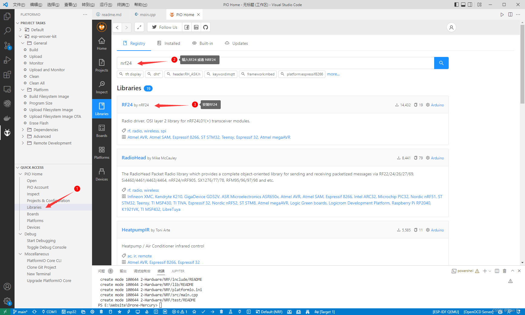Screen dimensions: 525x315
Task: Kill the active terminal with trash icon
Action: [x=505, y=271]
